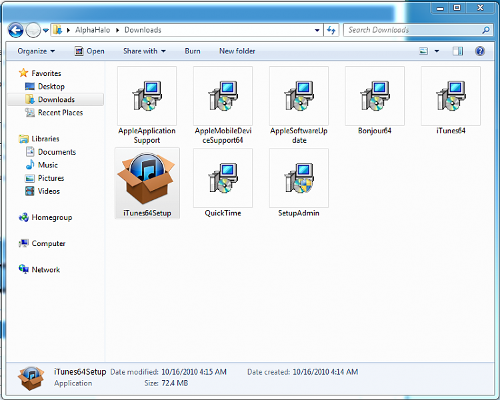Select the AppleApplicationSupport installer icon
The height and width of the screenshot is (400, 500).
(147, 96)
